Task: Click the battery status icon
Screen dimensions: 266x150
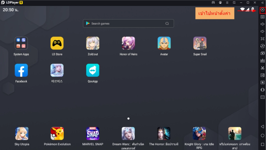Action: tap(253, 9)
